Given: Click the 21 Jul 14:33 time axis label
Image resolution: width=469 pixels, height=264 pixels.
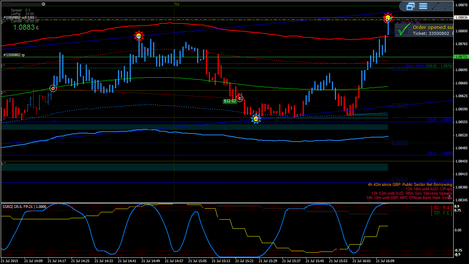Looking at the screenshot, I should pyautogui.click(x=104, y=261).
